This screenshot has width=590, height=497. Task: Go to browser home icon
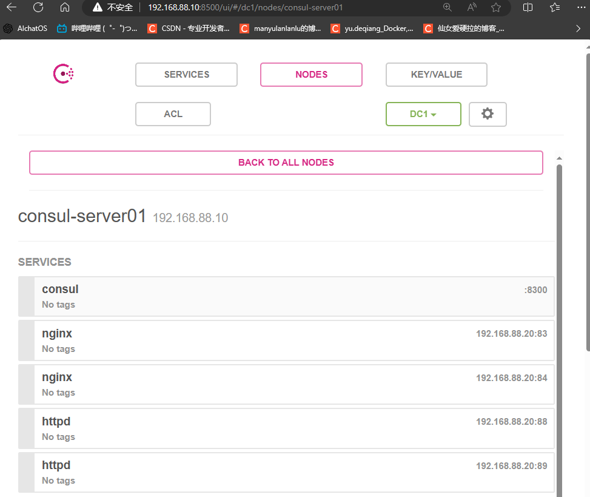[x=65, y=7]
